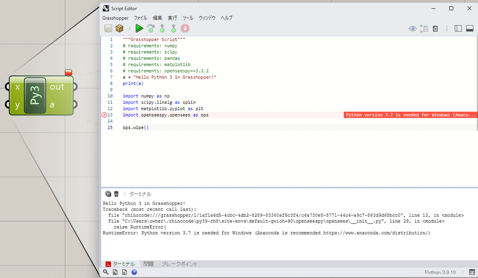This screenshot has width=478, height=278.
Task: Click the help question mark icon
Action: [x=134, y=272]
